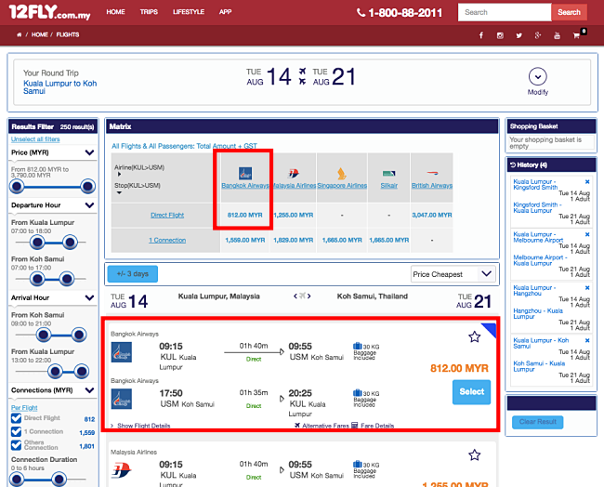Click the Singapore Airlines logo in matrix

click(342, 174)
